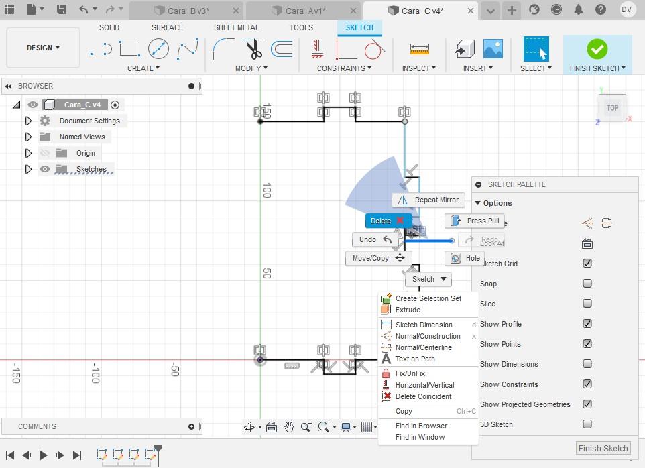
Task: Click the Zoom tool in navigation bar
Action: click(306, 427)
